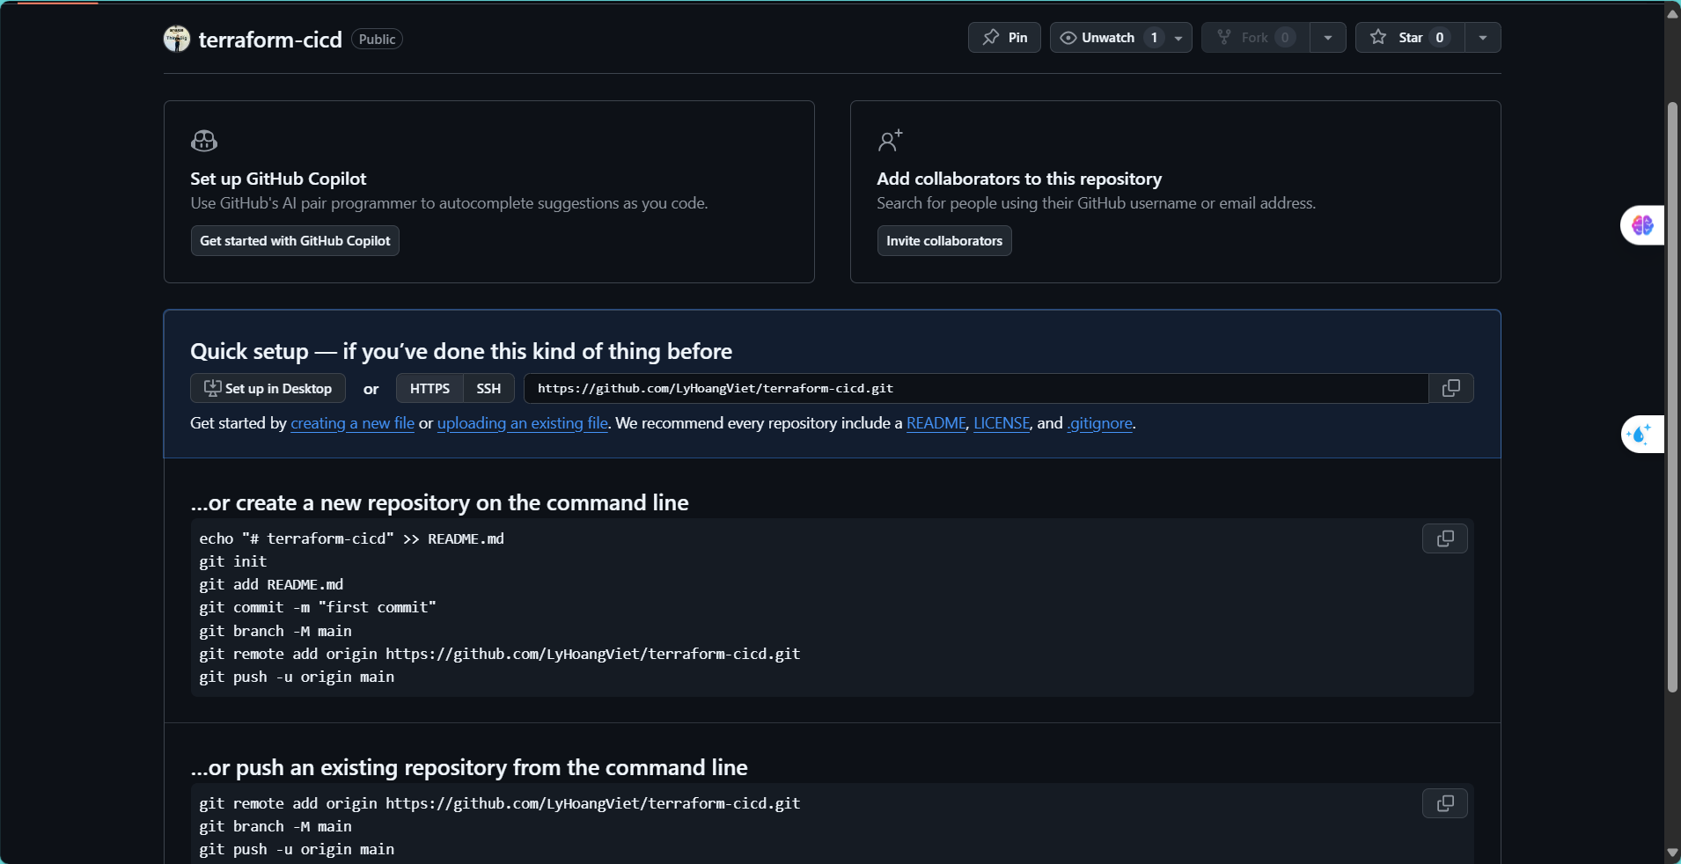This screenshot has height=864, width=1681.
Task: Copy the repository URL to clipboard
Action: [x=1451, y=389]
